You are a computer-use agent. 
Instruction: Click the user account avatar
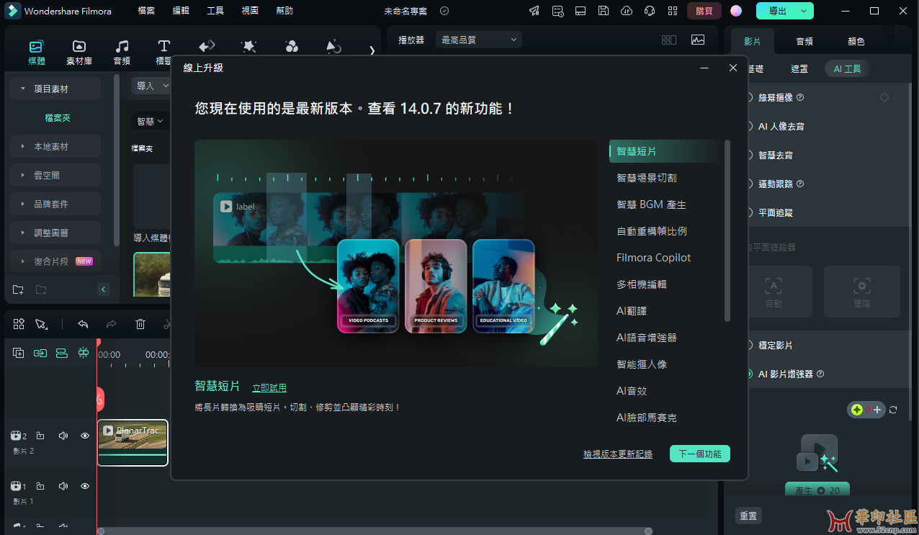(x=736, y=11)
